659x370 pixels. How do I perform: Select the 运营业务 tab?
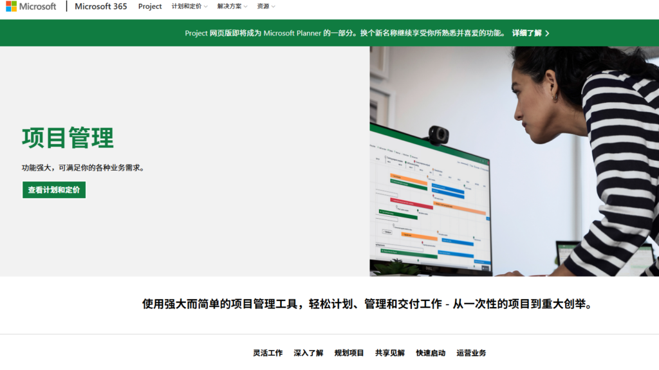[x=472, y=353]
